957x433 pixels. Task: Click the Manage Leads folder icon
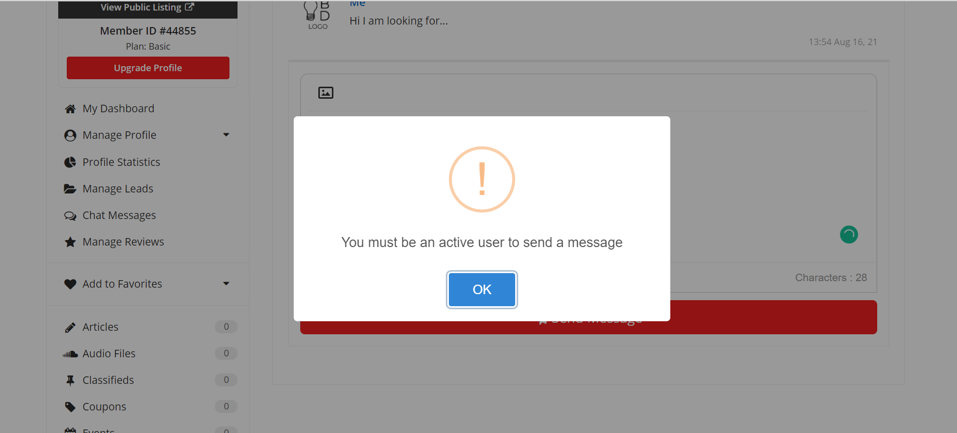tap(70, 189)
